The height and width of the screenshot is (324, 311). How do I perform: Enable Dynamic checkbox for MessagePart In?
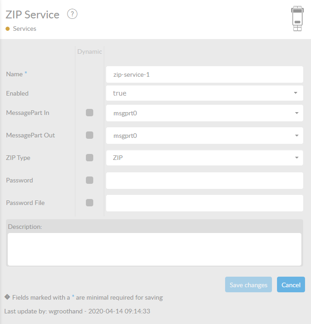tap(90, 113)
